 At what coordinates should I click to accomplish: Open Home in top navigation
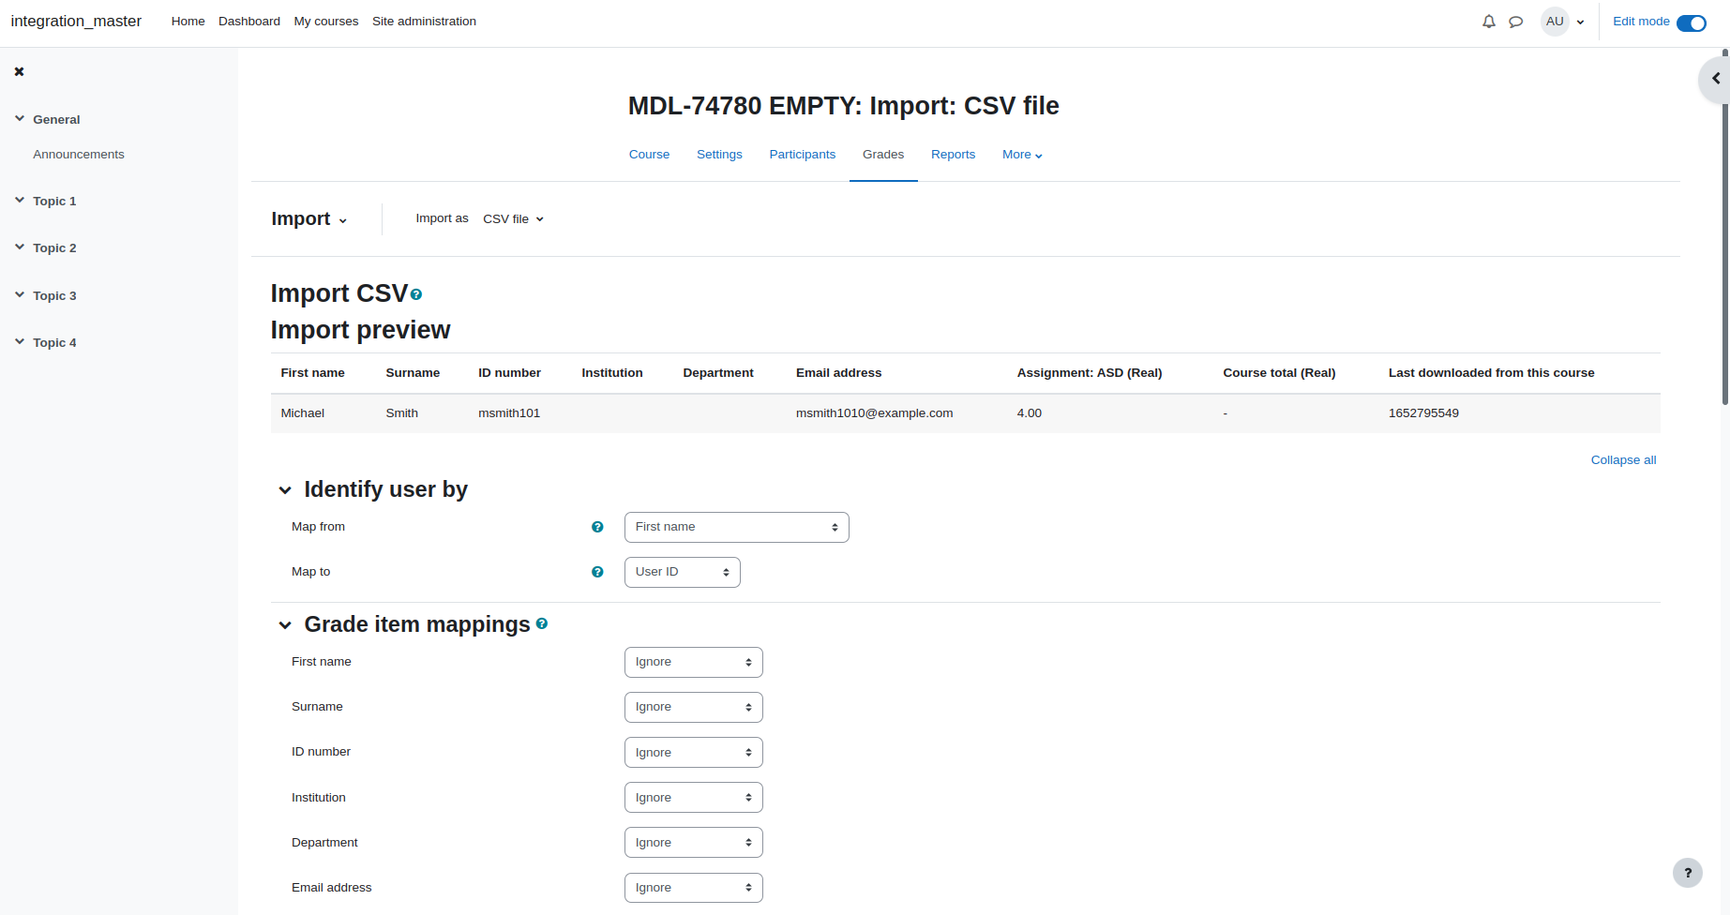188,22
